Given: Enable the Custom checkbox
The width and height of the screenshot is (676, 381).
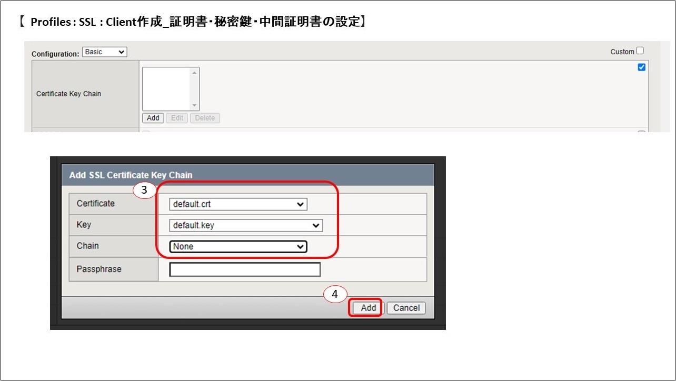Looking at the screenshot, I should tap(640, 51).
